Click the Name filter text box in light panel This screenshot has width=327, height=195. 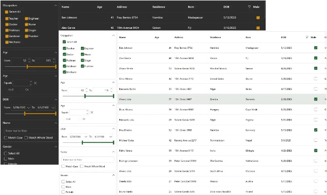click(x=87, y=159)
